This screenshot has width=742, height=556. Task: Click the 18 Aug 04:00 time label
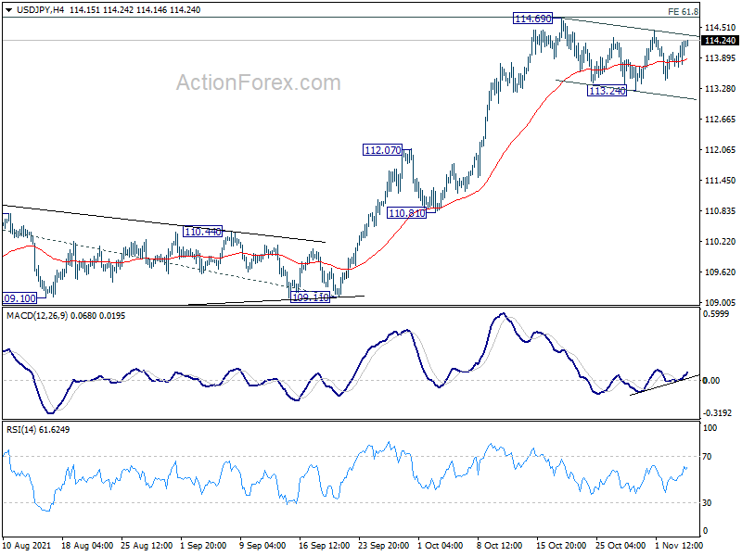point(87,545)
